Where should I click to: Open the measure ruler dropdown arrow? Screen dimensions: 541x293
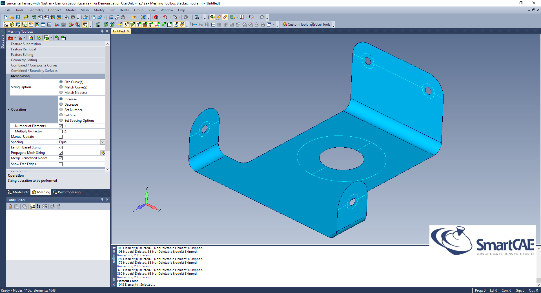[x=139, y=17]
